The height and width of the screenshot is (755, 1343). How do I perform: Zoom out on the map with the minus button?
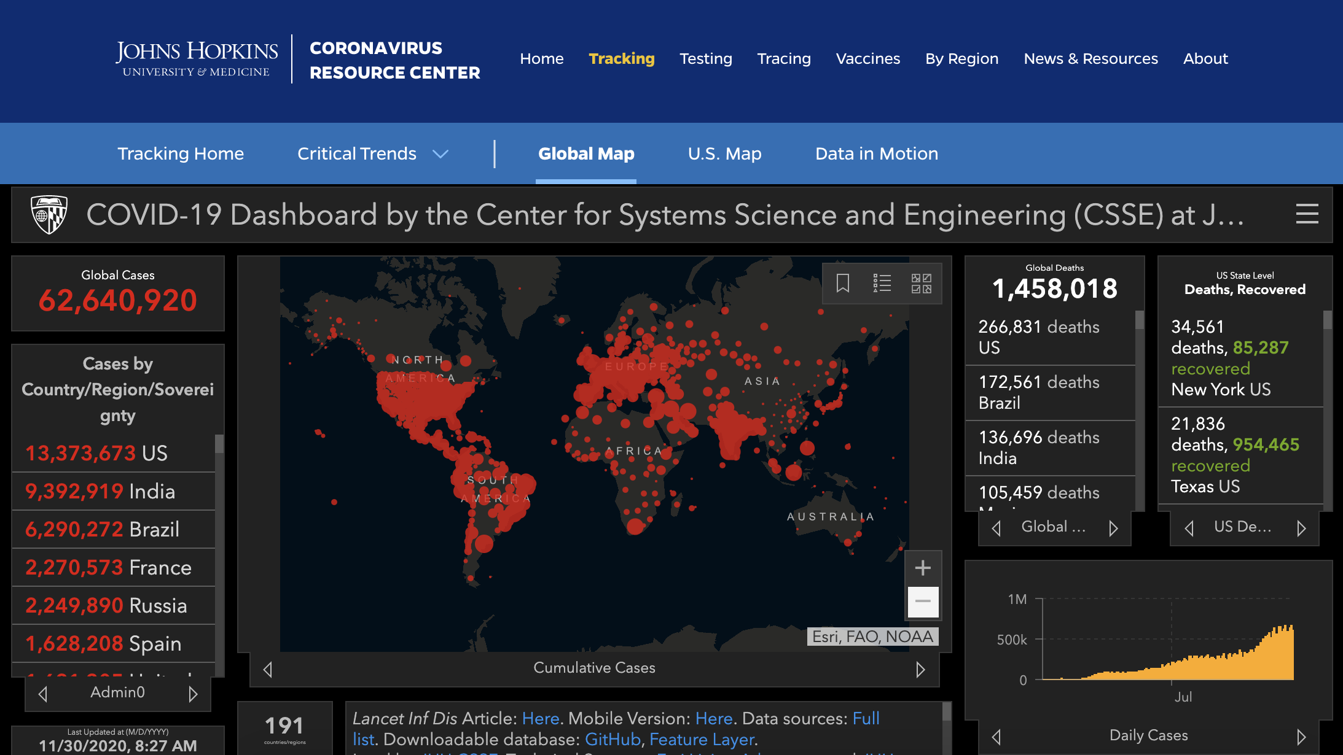tap(923, 602)
